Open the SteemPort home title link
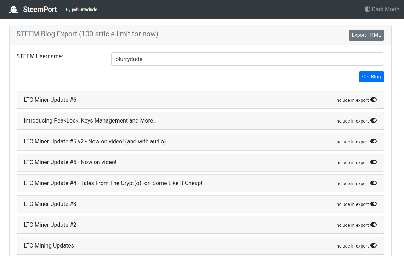 [x=40, y=10]
